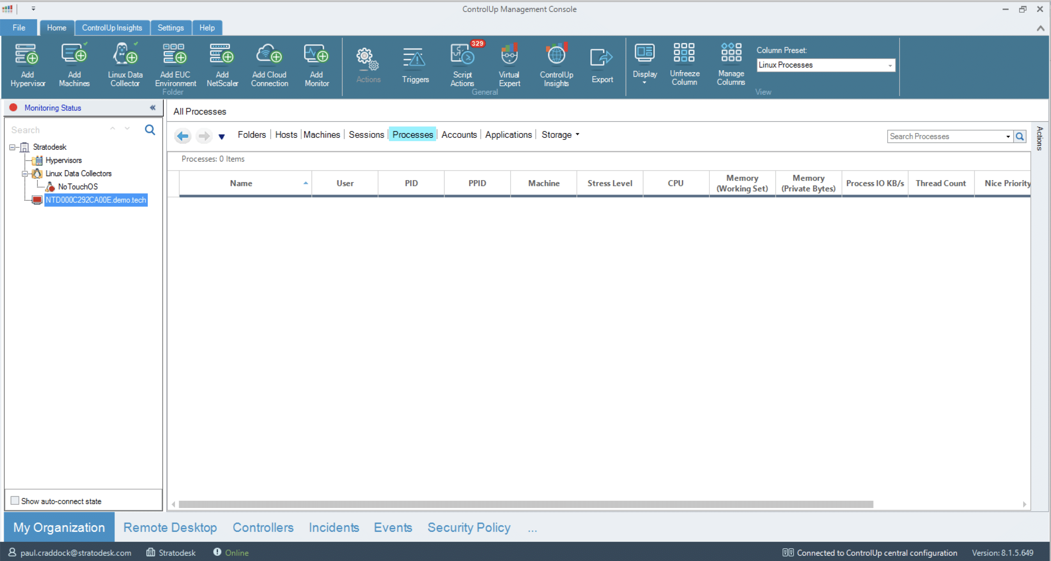Open the Remote Desktop bottom tab
Viewport: 1051px width, 561px height.
pos(170,527)
